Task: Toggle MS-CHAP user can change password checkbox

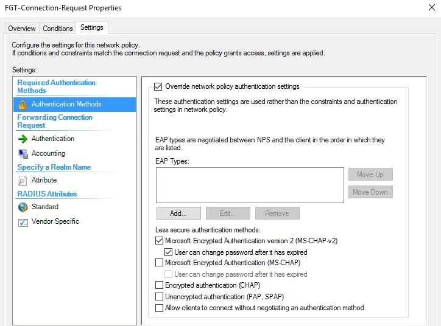Action: [x=169, y=274]
